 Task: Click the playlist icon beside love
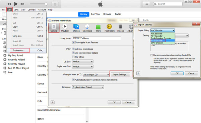5,72
